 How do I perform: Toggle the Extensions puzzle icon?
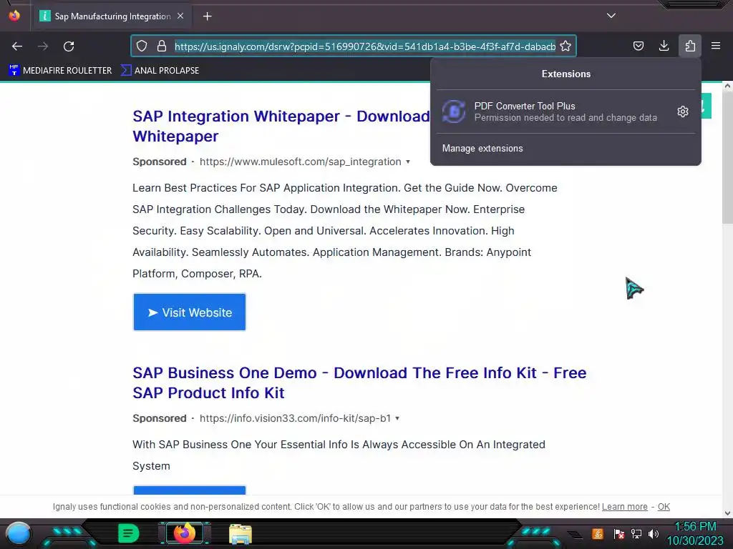pyautogui.click(x=690, y=46)
